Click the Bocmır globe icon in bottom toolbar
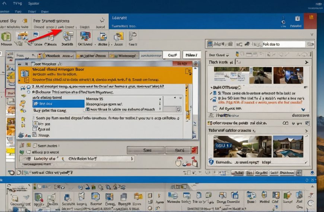This screenshot has height=212, width=324. point(95,197)
